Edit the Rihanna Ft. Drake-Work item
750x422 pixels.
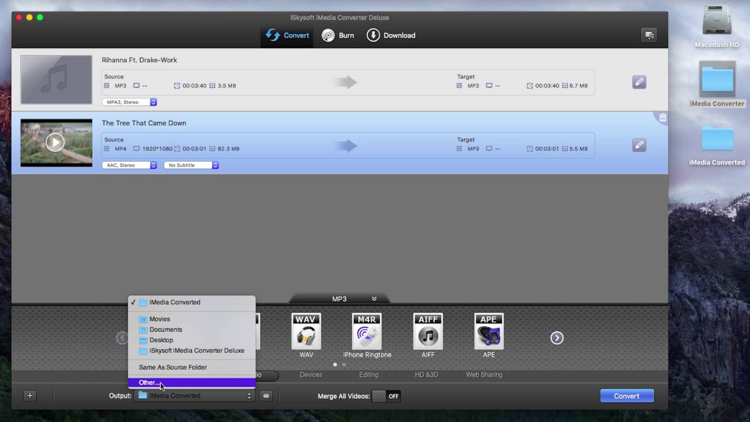(x=639, y=83)
